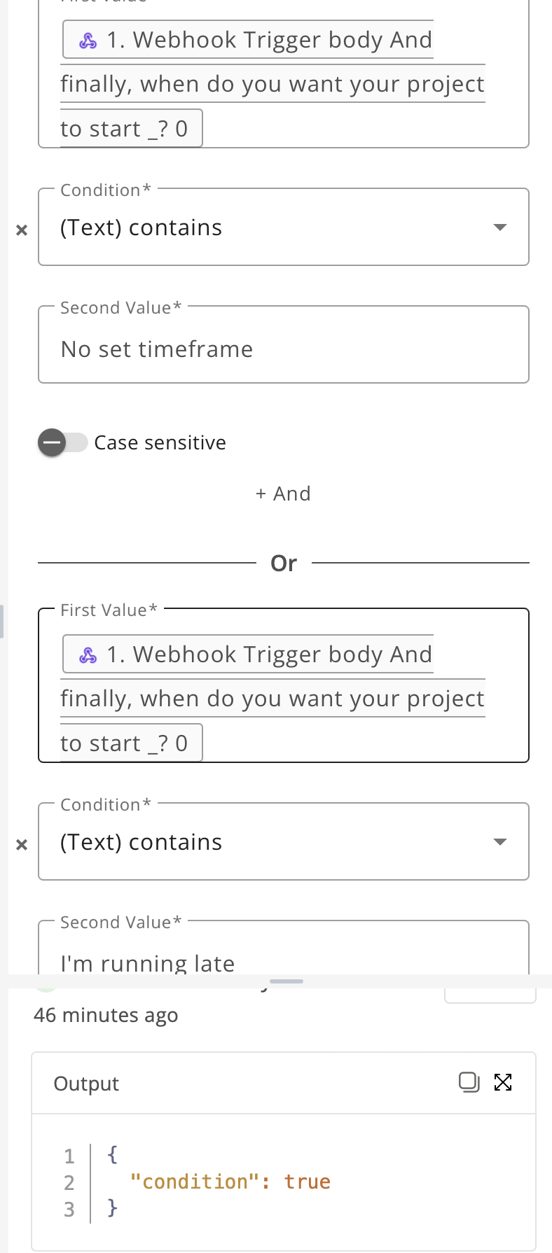The image size is (552, 1253).
Task: Grab the panel resize handle bar
Action: 287,981
